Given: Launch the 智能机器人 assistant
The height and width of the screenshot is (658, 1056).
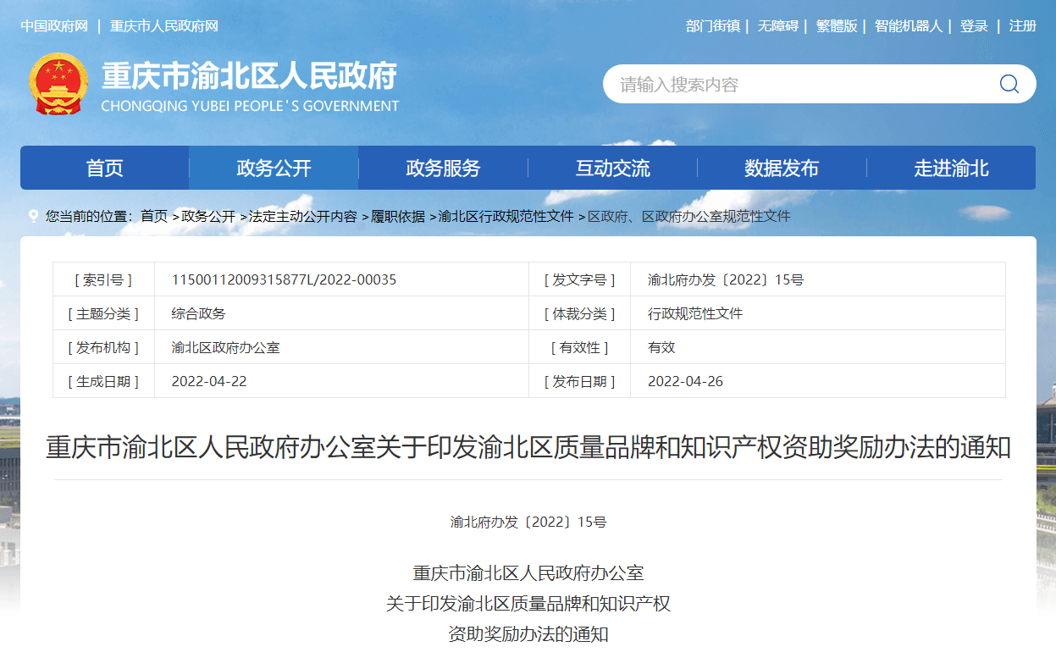Looking at the screenshot, I should [908, 26].
